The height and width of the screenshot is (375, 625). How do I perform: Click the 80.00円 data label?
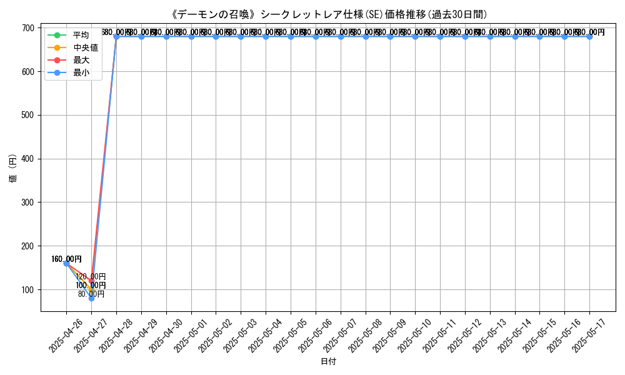point(91,294)
